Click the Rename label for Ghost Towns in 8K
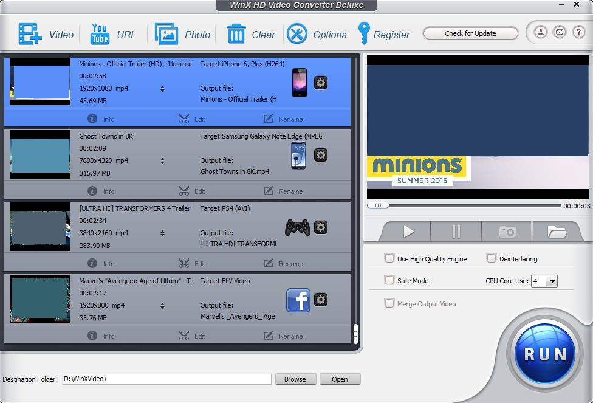Screen dimensions: 593x403 click(291, 191)
